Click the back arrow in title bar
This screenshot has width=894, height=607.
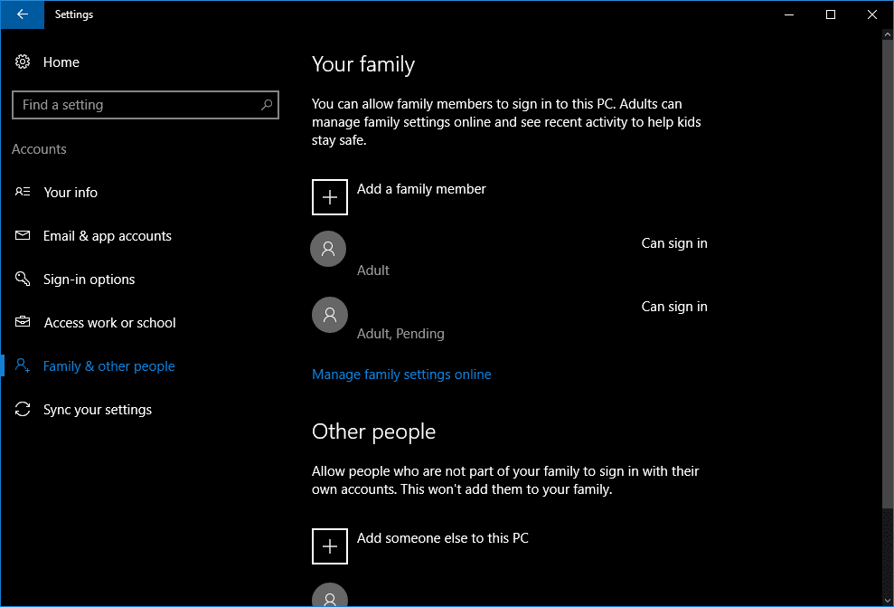point(23,14)
